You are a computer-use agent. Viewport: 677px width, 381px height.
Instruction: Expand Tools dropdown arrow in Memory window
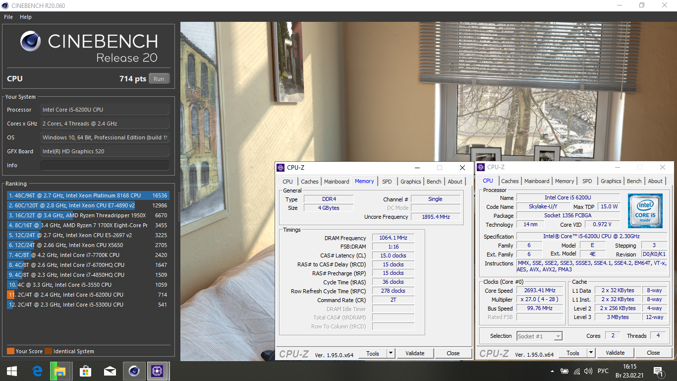tap(391, 353)
